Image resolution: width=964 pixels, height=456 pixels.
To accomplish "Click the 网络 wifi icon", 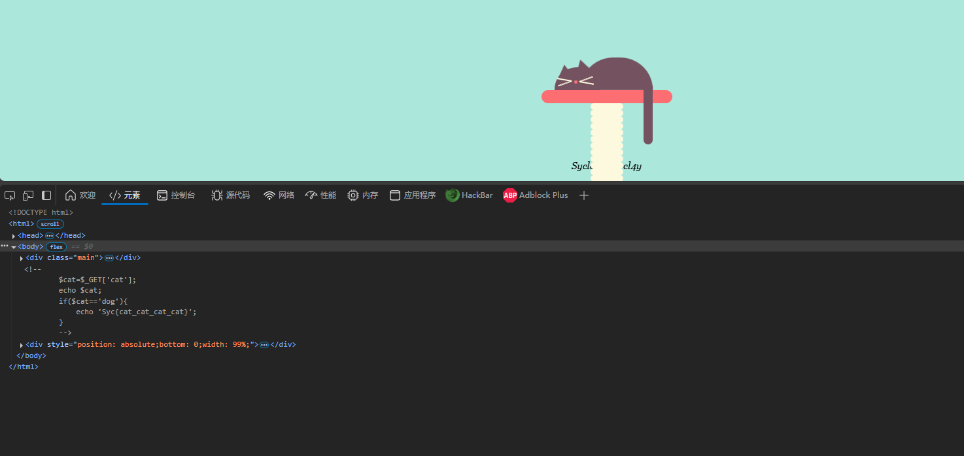I will point(269,195).
